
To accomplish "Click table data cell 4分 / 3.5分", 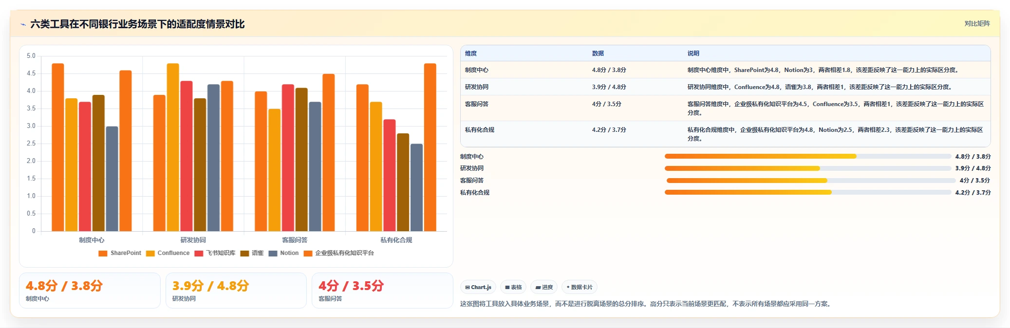I will click(x=607, y=104).
